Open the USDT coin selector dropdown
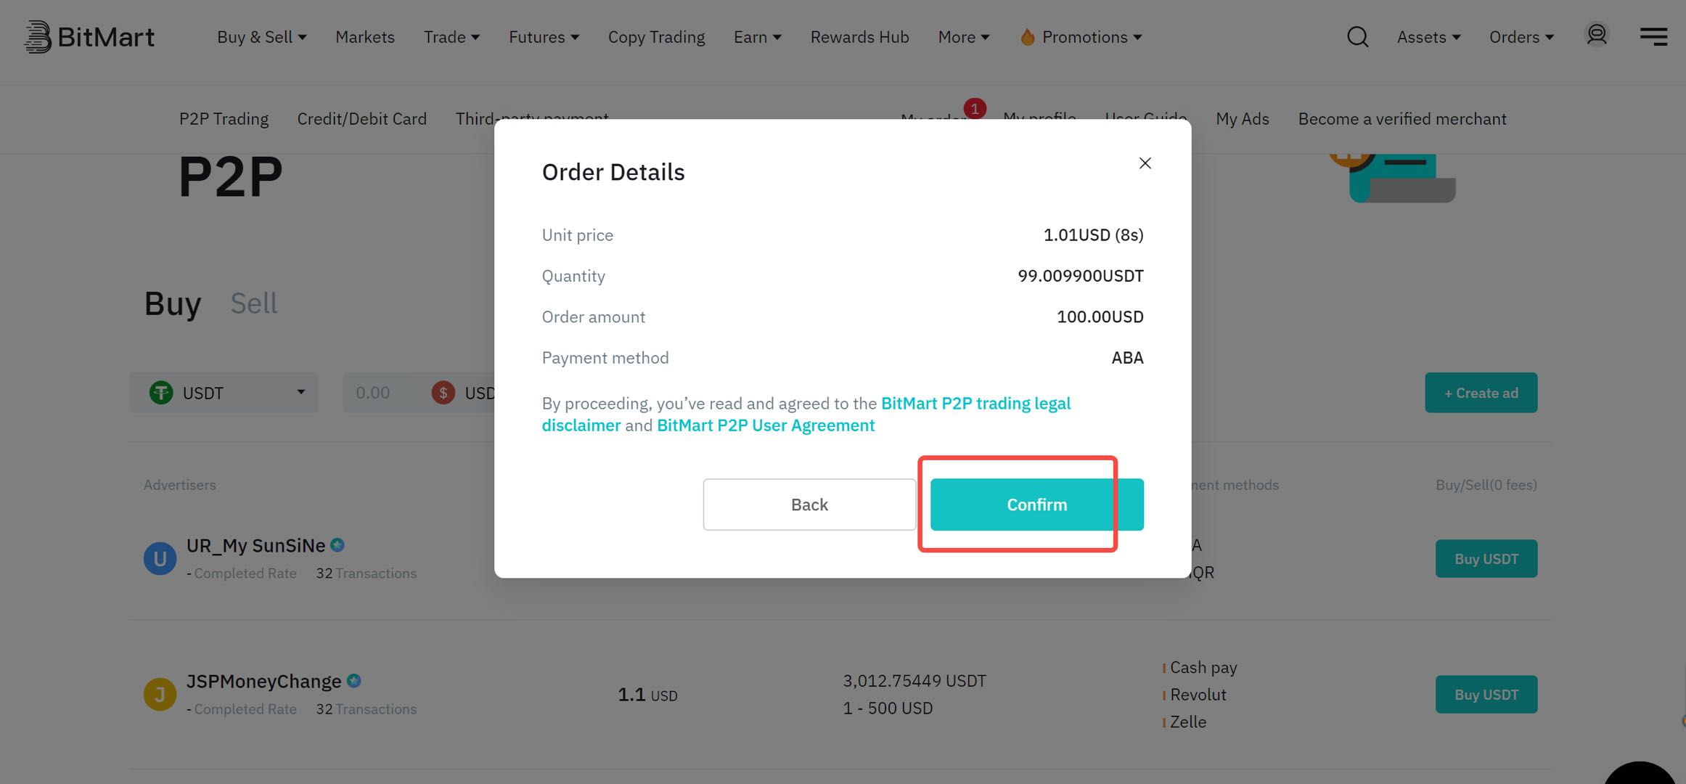Image resolution: width=1686 pixels, height=784 pixels. [x=224, y=393]
